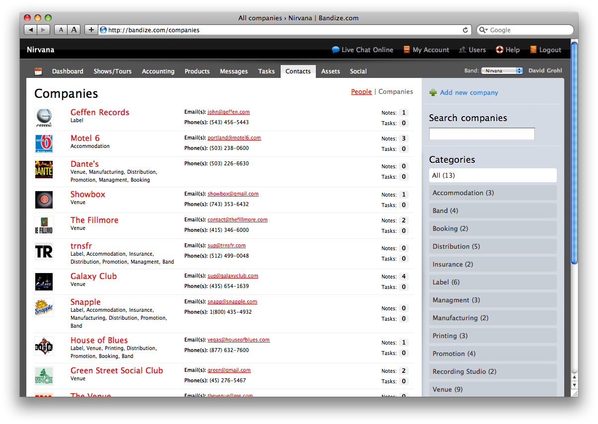Open The Fillmore logo thumbnail
598x424 pixels.
pos(44,225)
